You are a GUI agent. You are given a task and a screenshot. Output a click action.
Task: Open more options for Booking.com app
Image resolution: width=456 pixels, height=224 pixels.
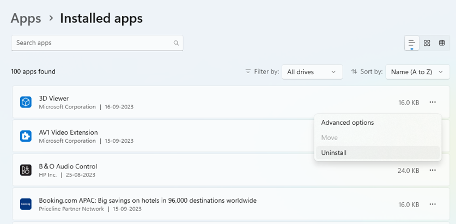pos(432,204)
